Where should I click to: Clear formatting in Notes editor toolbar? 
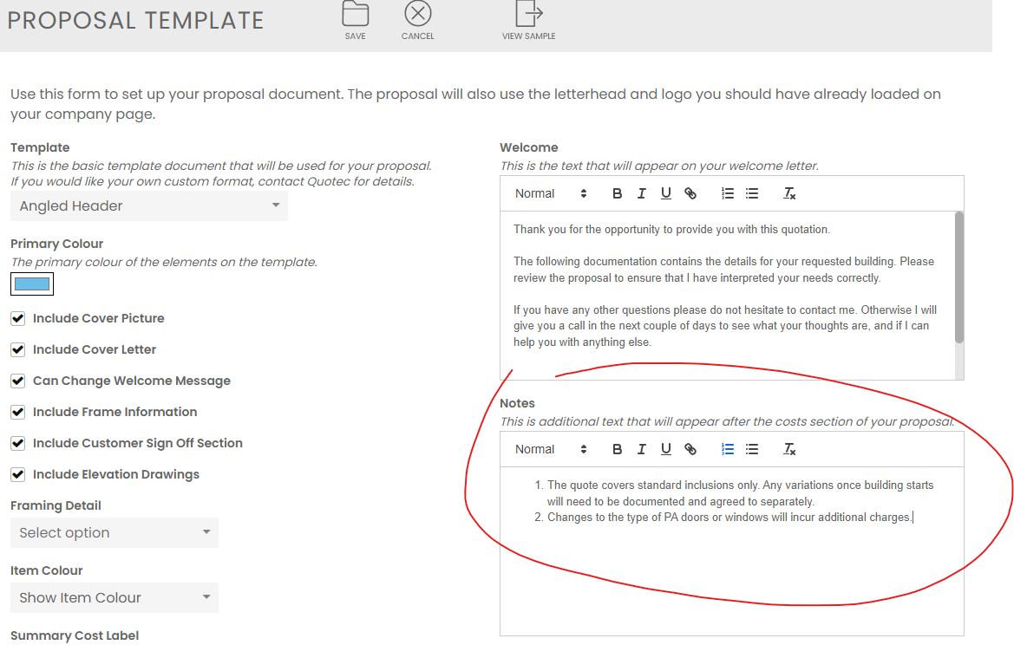pyautogui.click(x=789, y=449)
